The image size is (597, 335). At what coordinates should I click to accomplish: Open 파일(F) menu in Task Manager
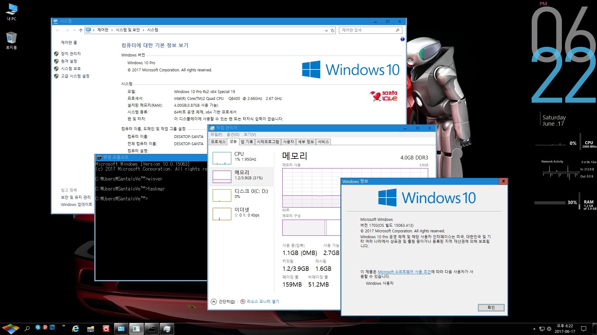point(216,134)
